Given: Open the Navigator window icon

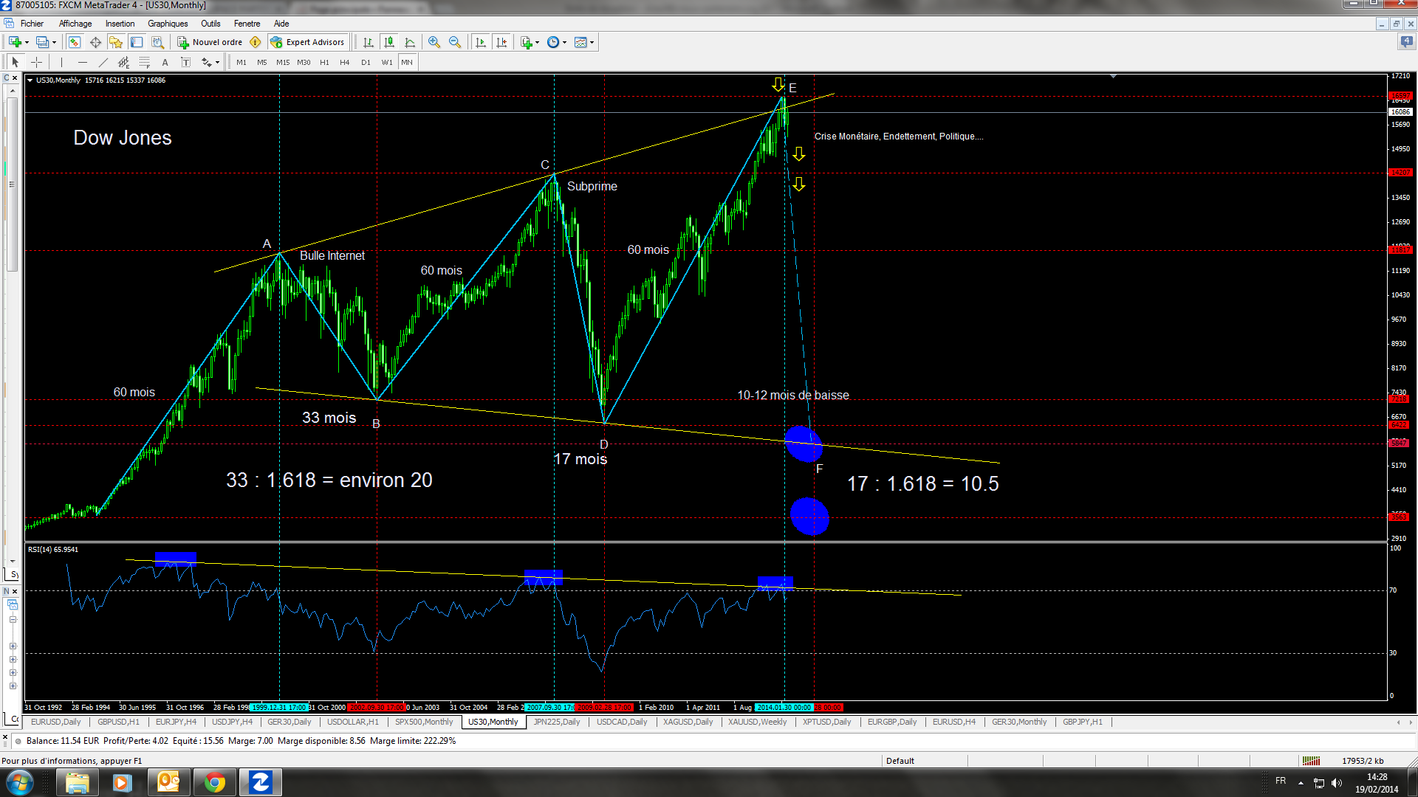Looking at the screenshot, I should tap(116, 42).
